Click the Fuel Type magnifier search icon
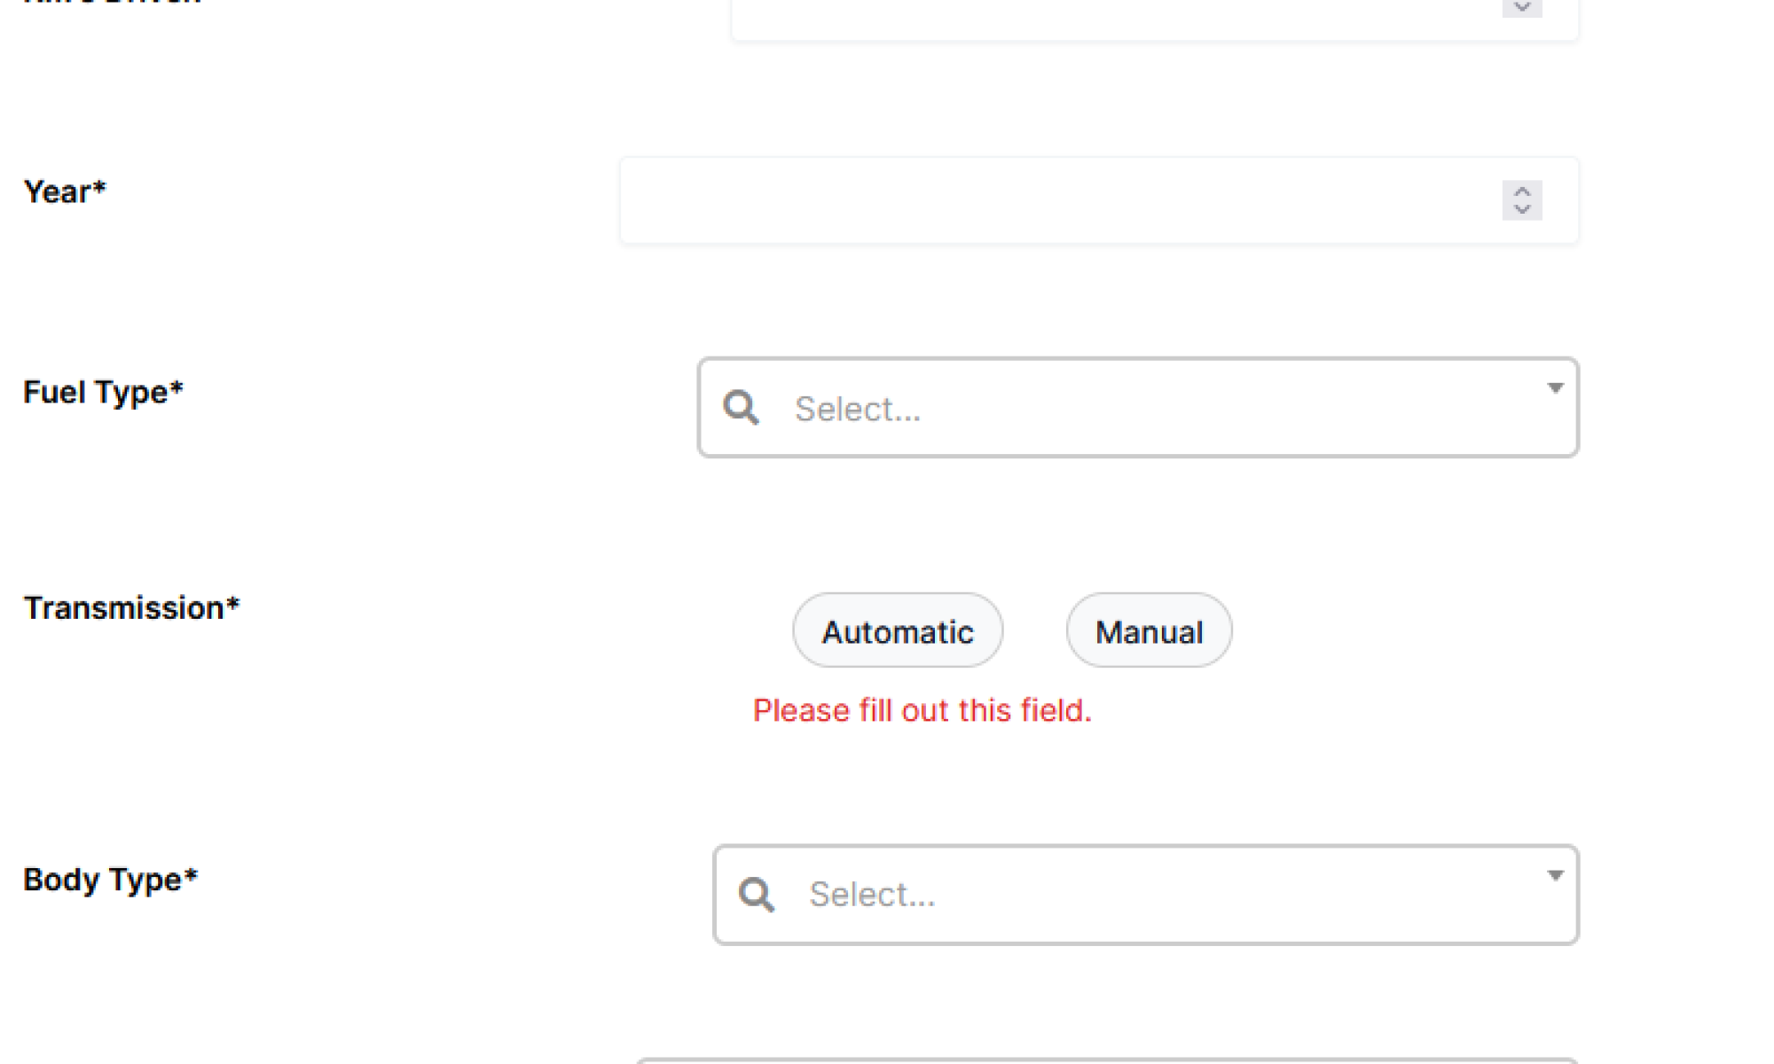The width and height of the screenshot is (1774, 1064). 741,408
